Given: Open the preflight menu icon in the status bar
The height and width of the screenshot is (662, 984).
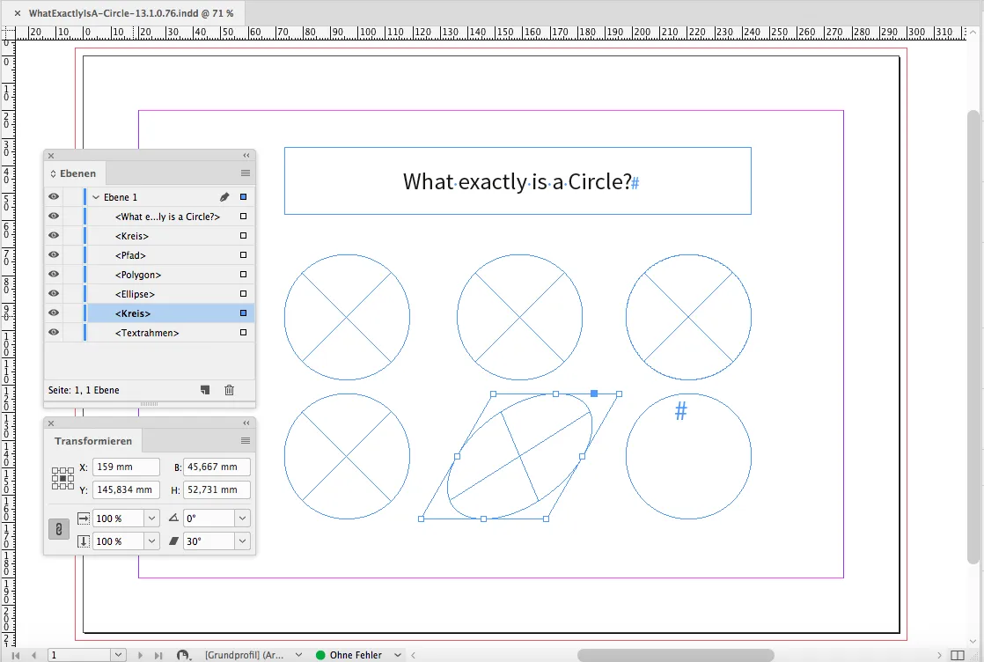Looking at the screenshot, I should (x=183, y=655).
